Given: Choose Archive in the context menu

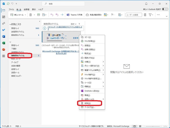Looking at the screenshot, I should [92, 107].
